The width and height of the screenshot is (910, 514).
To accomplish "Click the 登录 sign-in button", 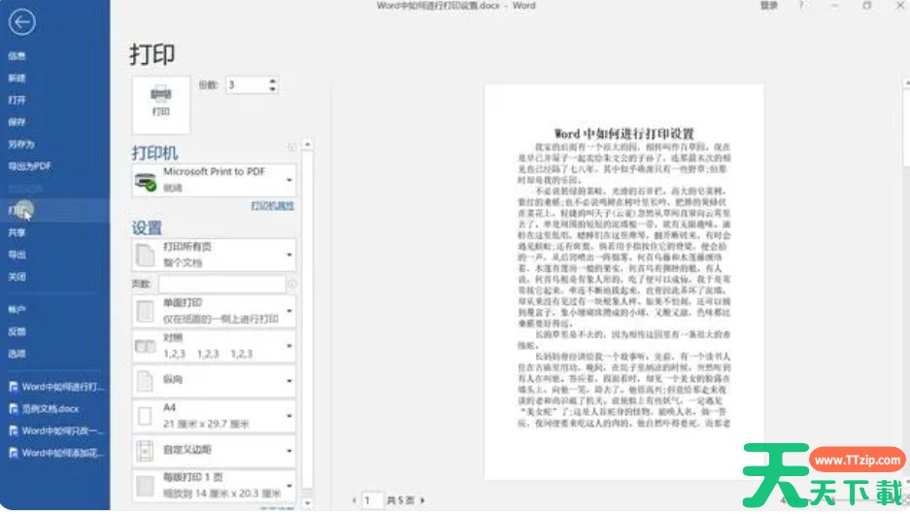I will (x=768, y=6).
